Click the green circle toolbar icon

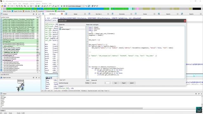click(x=38, y=6)
